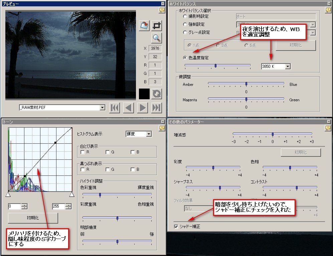Viewport: 333px width, 256px height.
Task: Select 色温度指定 radio button
Action: (x=185, y=58)
